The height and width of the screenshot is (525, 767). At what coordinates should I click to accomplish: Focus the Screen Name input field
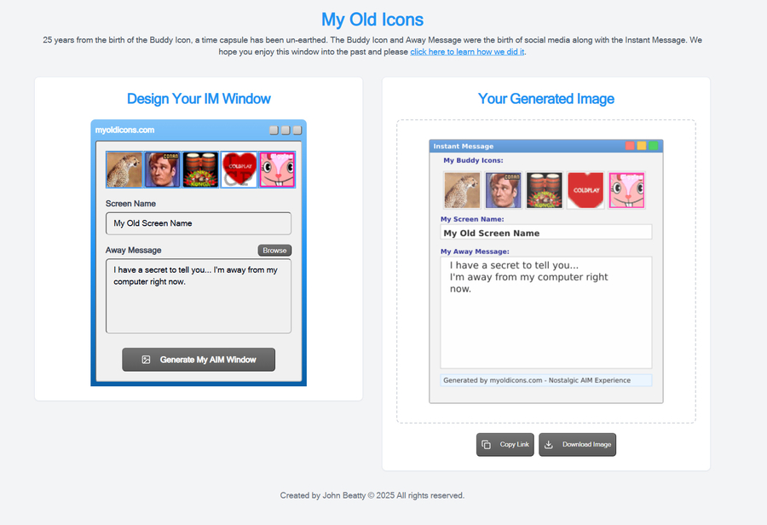coord(199,223)
